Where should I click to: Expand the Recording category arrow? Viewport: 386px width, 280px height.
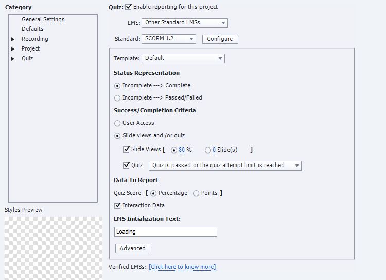click(x=13, y=39)
